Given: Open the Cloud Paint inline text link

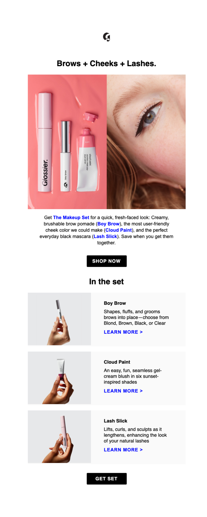Looking at the screenshot, I should (x=119, y=230).
